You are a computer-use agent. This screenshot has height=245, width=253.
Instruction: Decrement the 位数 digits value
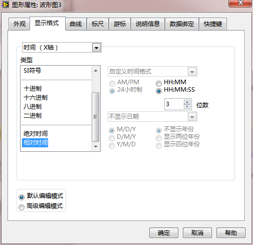[x=187, y=107]
